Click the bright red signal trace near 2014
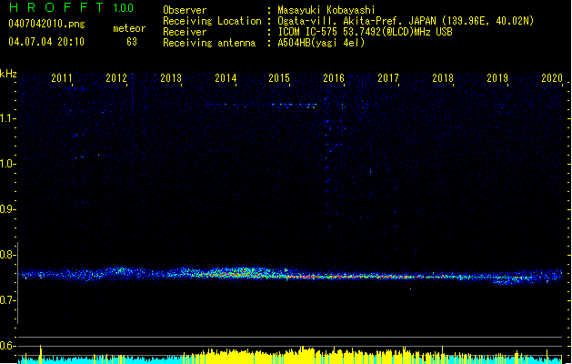The width and height of the screenshot is (572, 364). coord(234,274)
